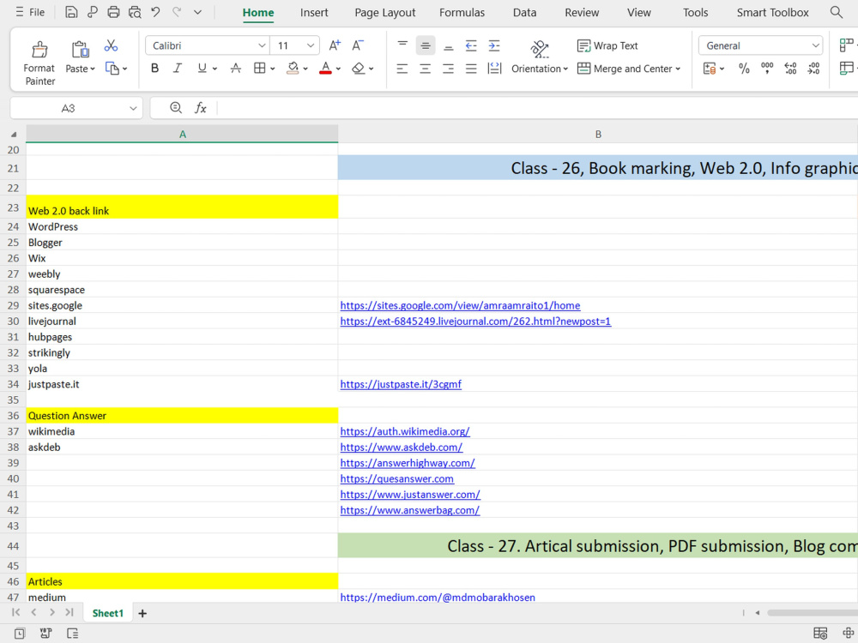This screenshot has width=858, height=643.
Task: Decrease the indent
Action: point(471,45)
